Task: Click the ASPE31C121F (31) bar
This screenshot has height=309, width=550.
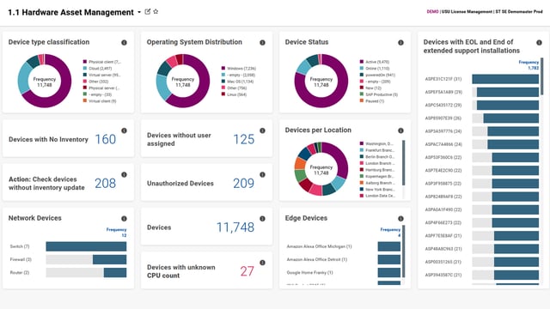Action: coord(505,79)
